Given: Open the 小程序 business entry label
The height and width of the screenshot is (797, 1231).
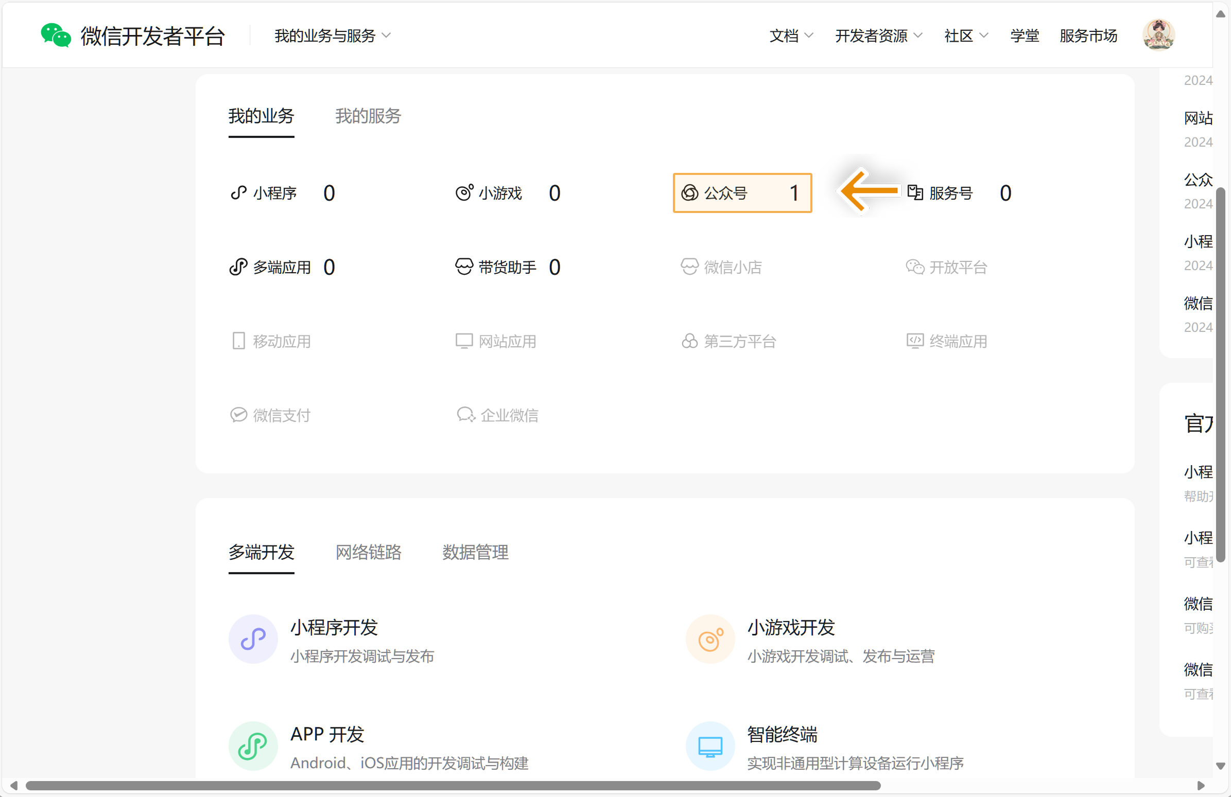Looking at the screenshot, I should (x=274, y=193).
